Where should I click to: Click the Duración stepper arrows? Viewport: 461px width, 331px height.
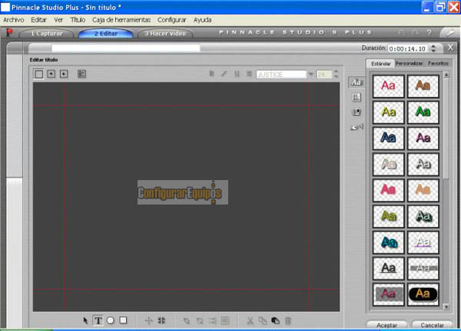coord(433,48)
